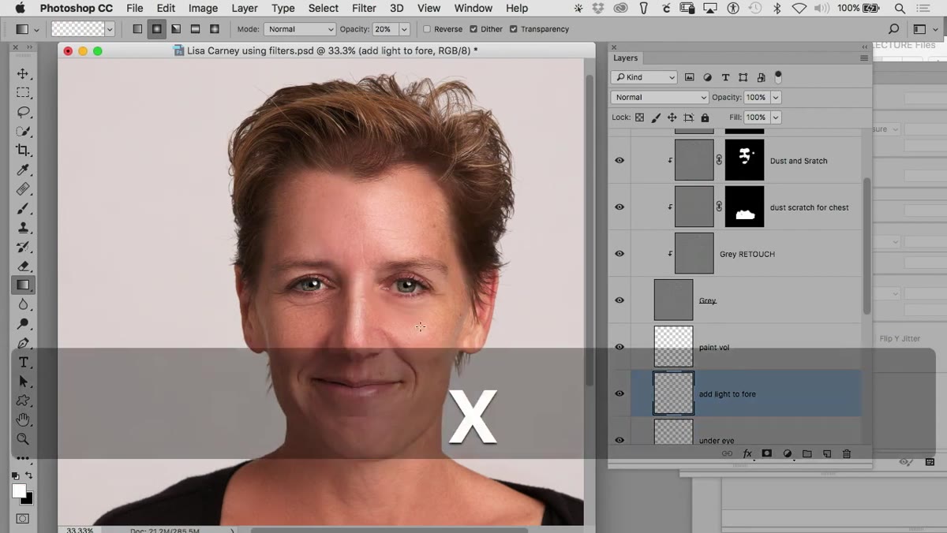Toggle the Dither checkbox
The width and height of the screenshot is (947, 533).
point(473,29)
